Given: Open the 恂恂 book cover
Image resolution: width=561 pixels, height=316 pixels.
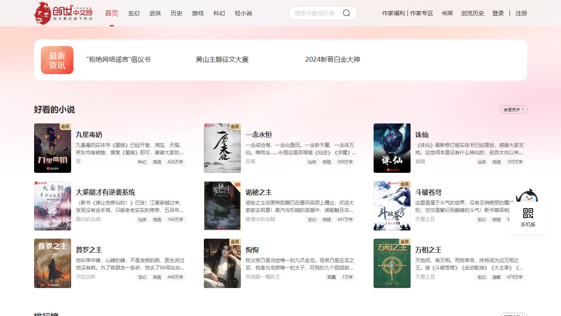Looking at the screenshot, I should click(222, 263).
